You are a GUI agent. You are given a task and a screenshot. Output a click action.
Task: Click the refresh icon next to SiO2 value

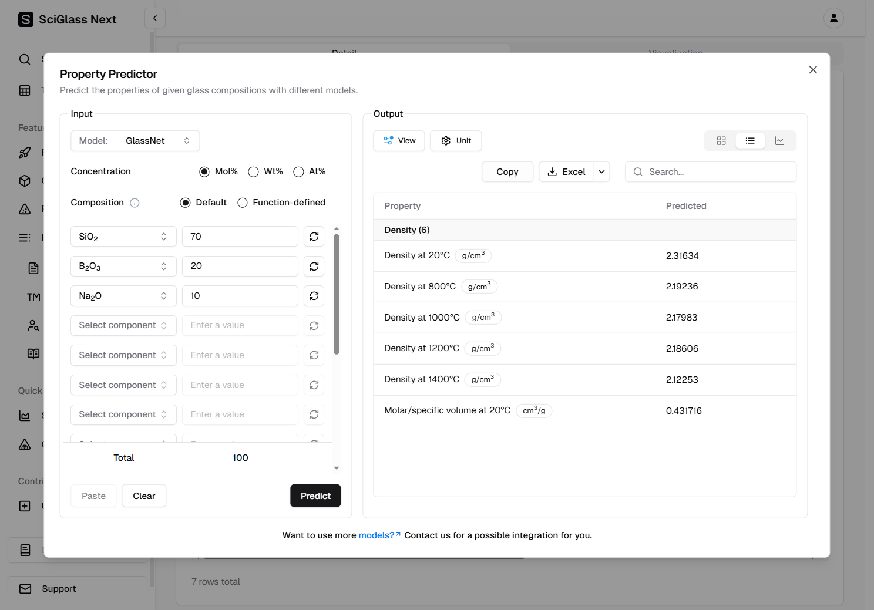click(x=314, y=237)
